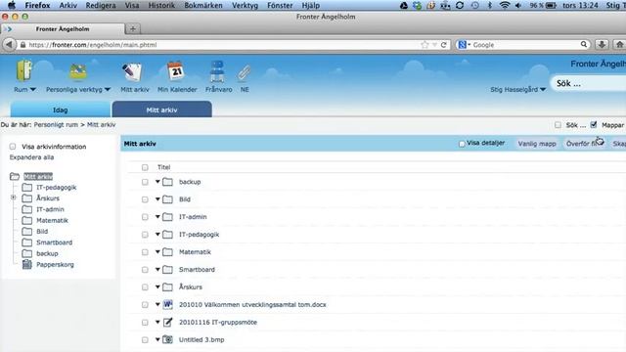Click the Expandera alla link
This screenshot has width=626, height=352.
click(31, 157)
